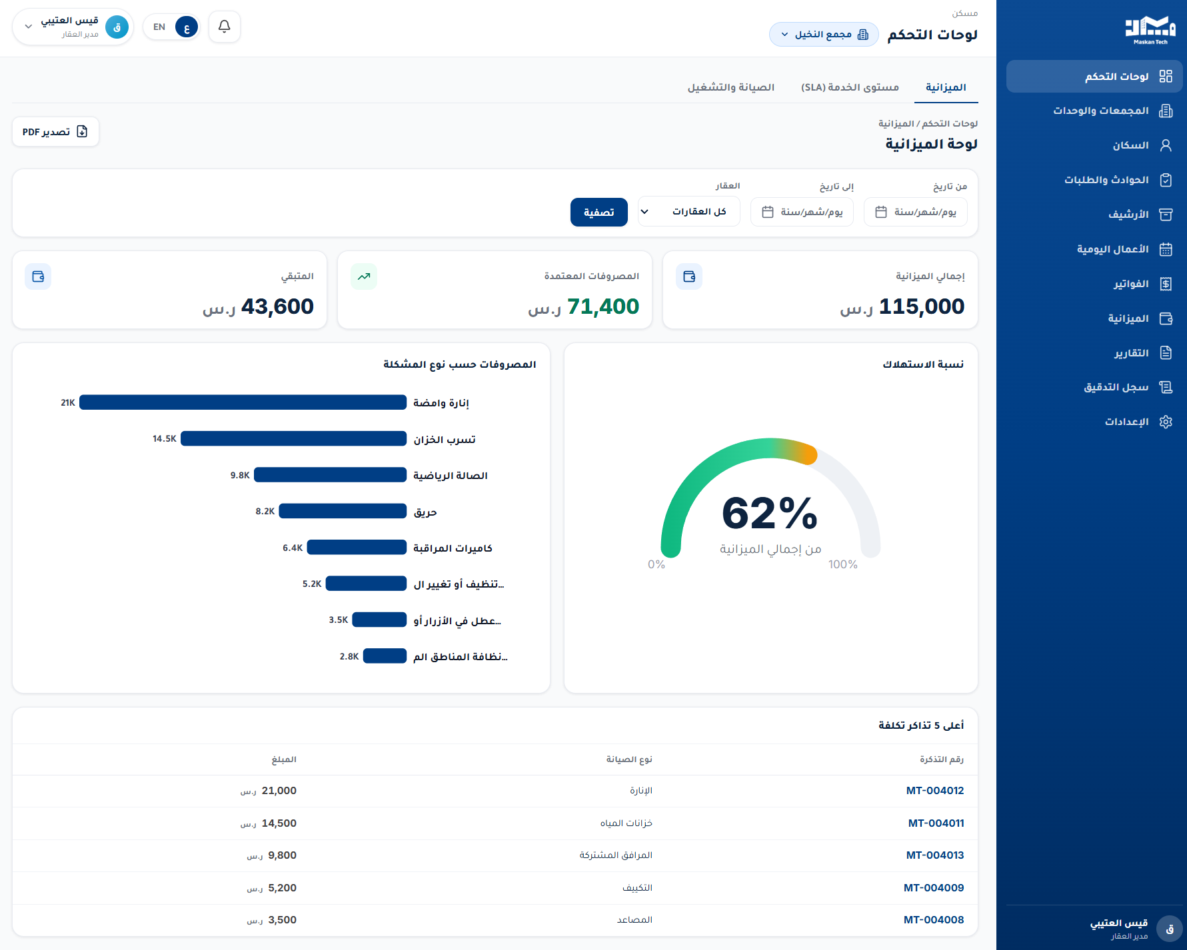Open ticket MT-004008

tap(934, 920)
